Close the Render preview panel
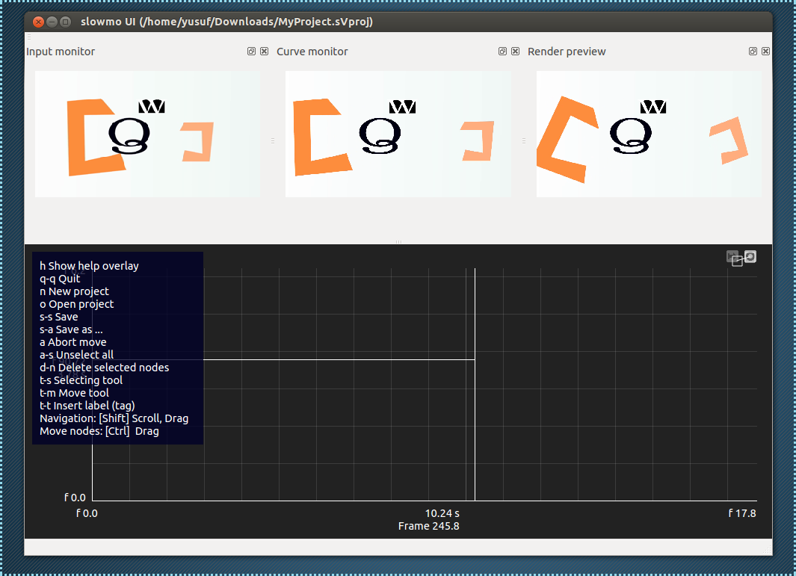Image resolution: width=796 pixels, height=576 pixels. tap(765, 52)
